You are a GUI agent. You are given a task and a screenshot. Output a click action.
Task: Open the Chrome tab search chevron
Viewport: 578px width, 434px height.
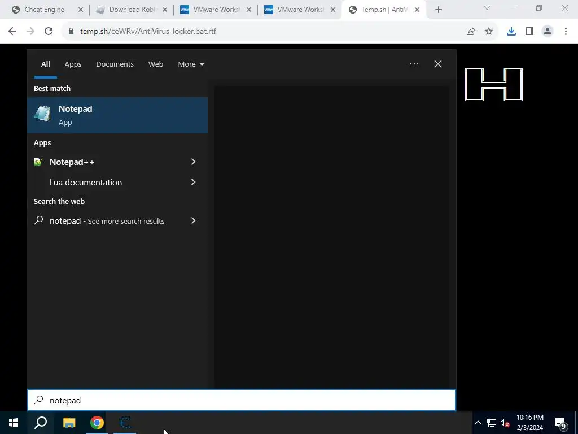point(487,8)
